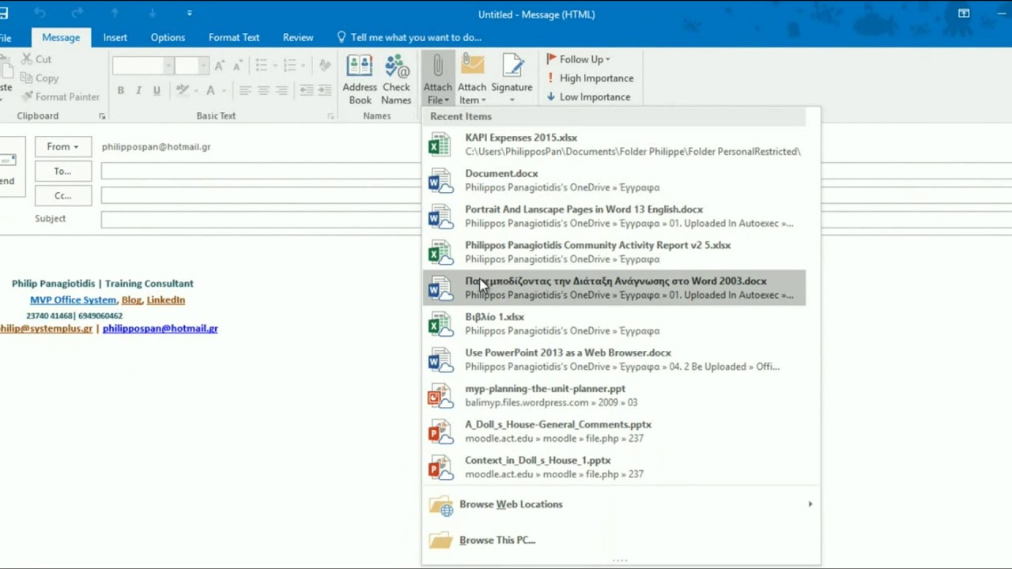The height and width of the screenshot is (569, 1012).
Task: Expand the Browse Web Locations submenu
Action: pos(621,504)
